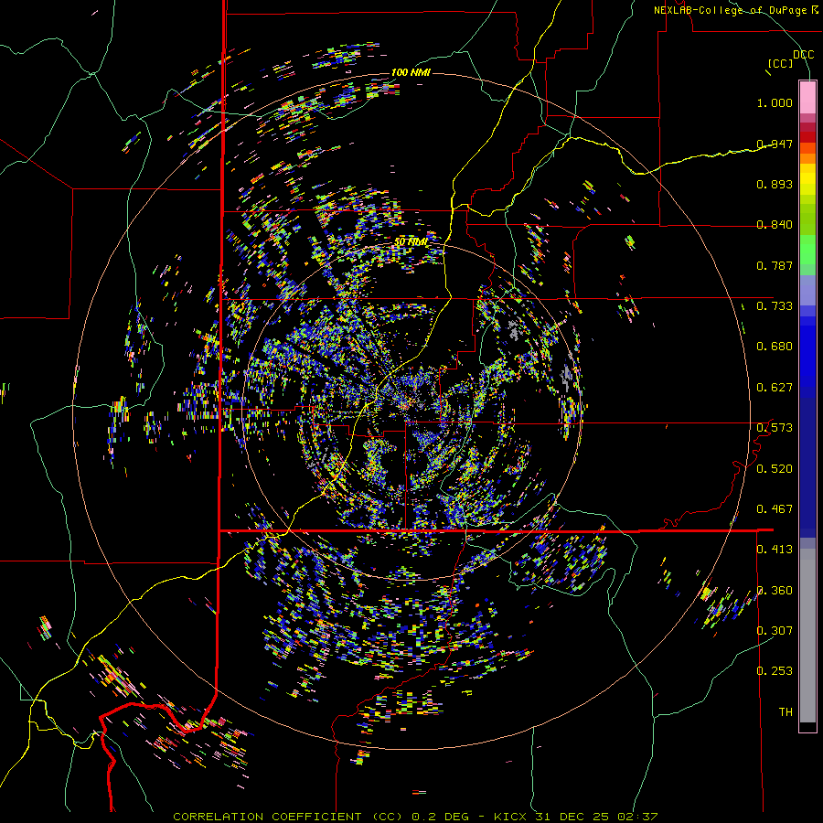Click the DCC label above the color scale

coord(803,55)
